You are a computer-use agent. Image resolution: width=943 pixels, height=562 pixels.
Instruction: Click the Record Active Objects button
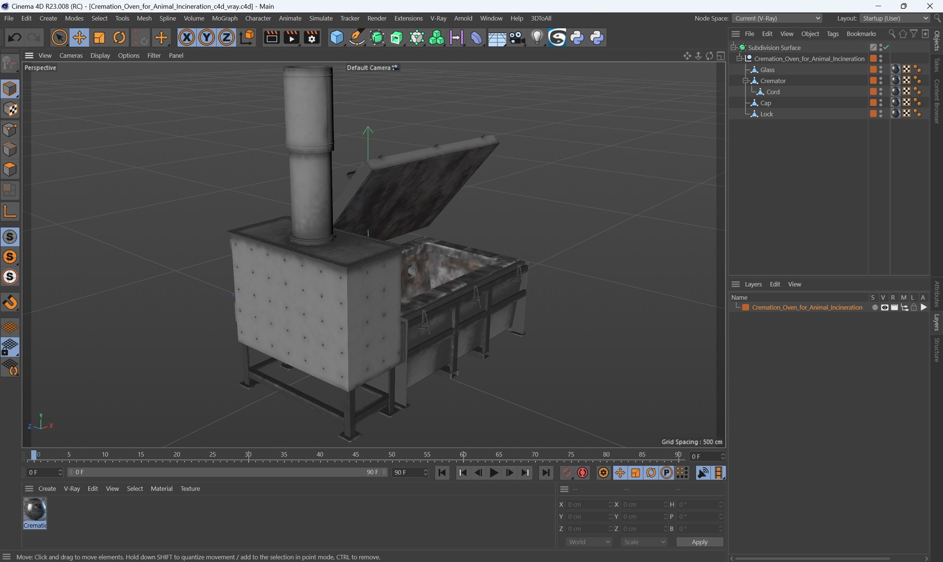pyautogui.click(x=567, y=472)
